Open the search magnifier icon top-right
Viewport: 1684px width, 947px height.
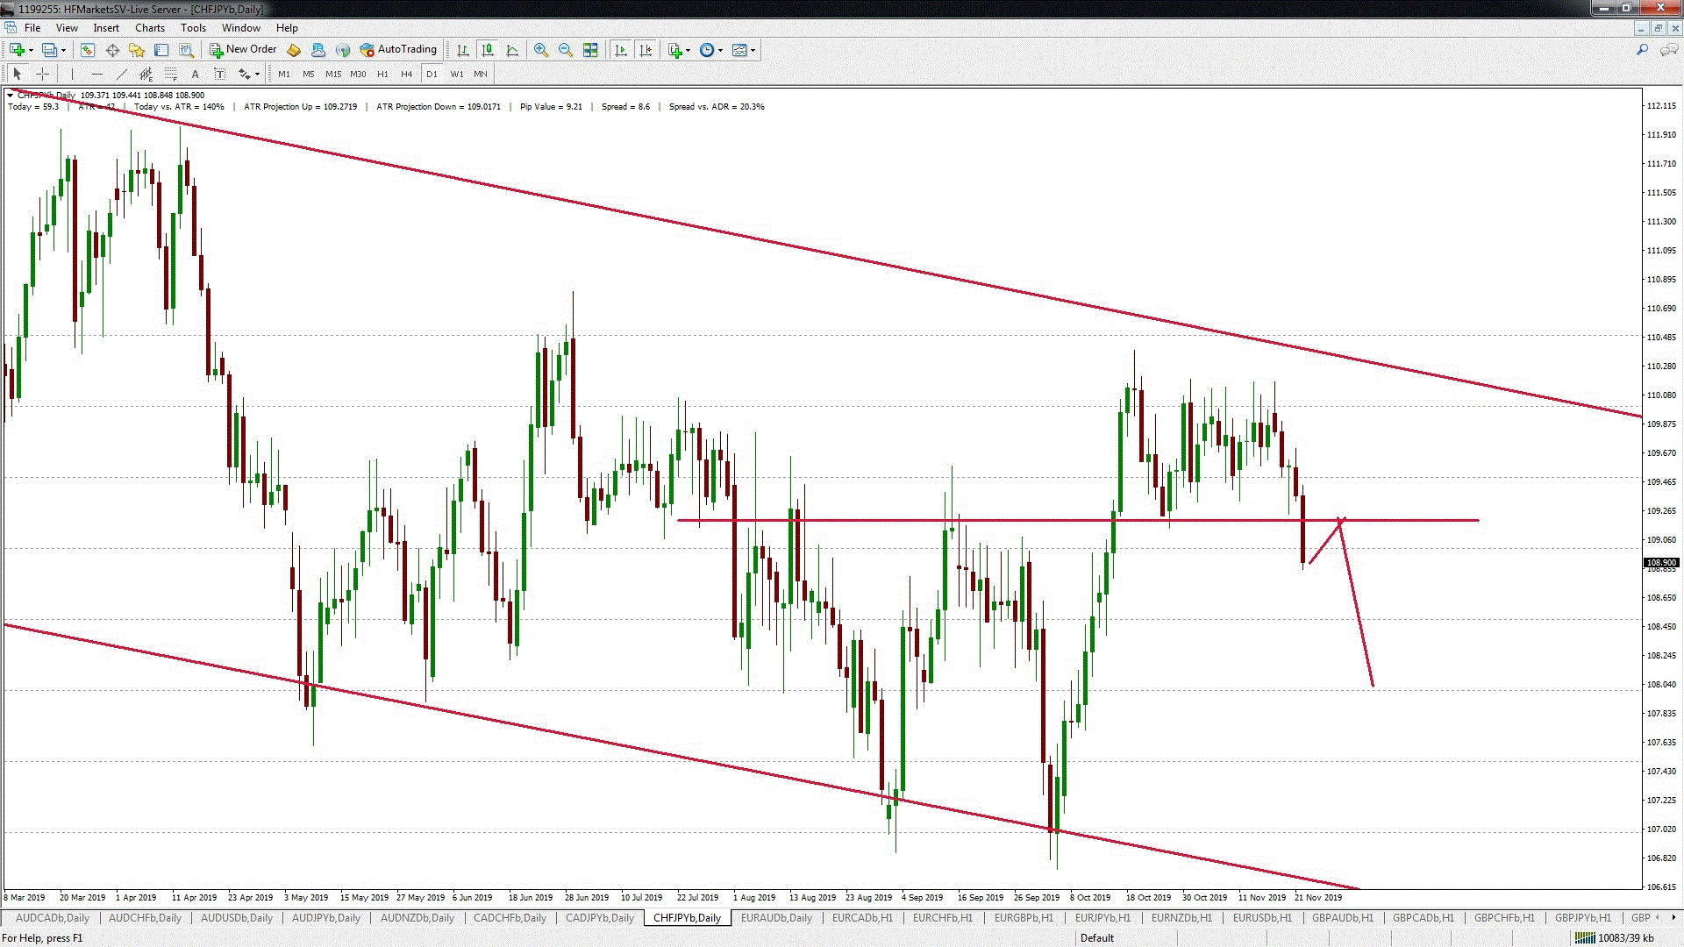coord(1643,50)
